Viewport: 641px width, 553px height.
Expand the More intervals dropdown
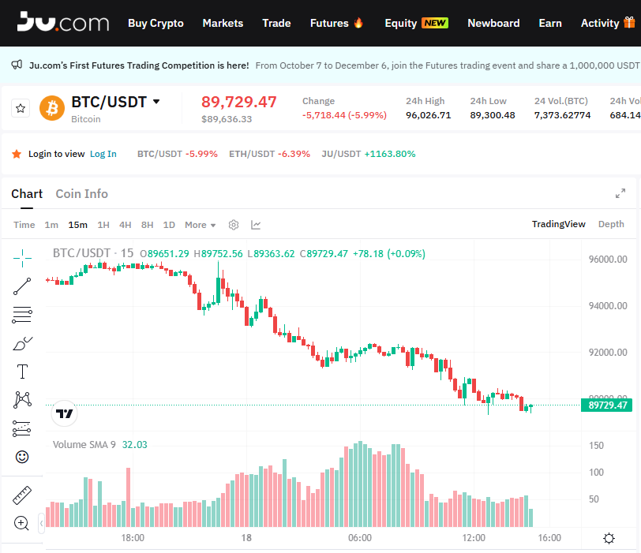201,225
